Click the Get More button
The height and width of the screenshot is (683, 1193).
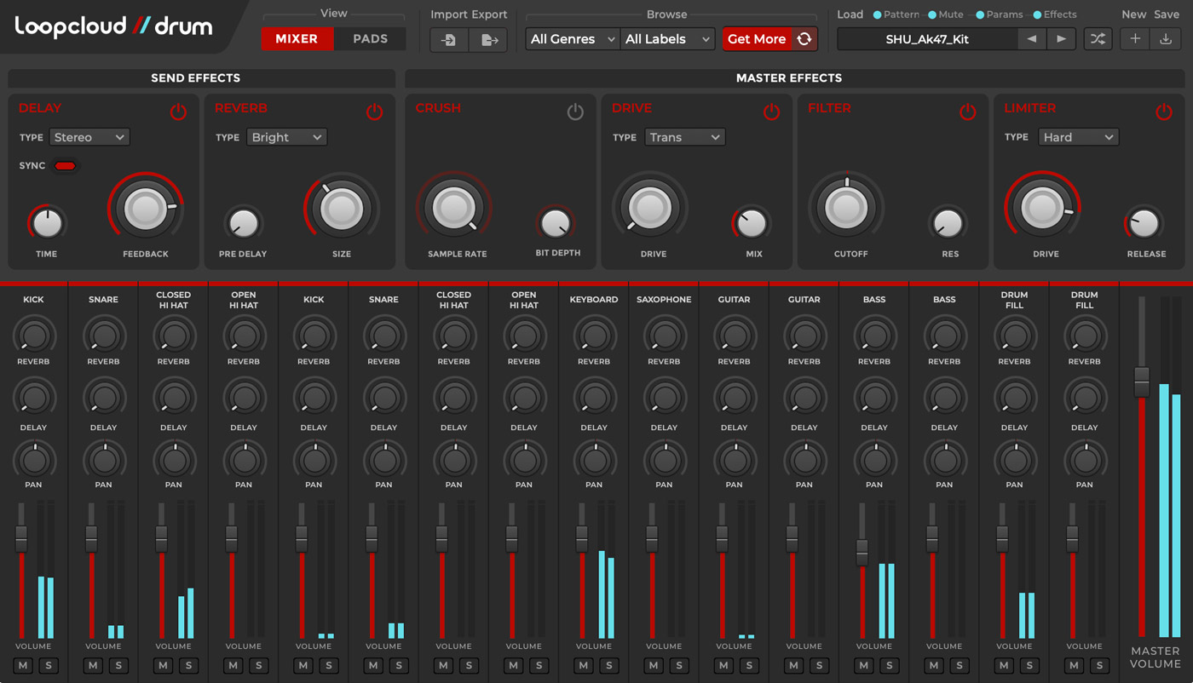tap(757, 38)
